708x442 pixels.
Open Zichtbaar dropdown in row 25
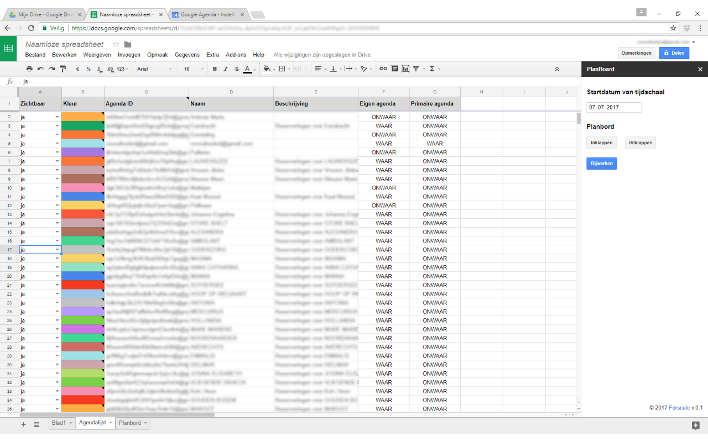coord(57,320)
